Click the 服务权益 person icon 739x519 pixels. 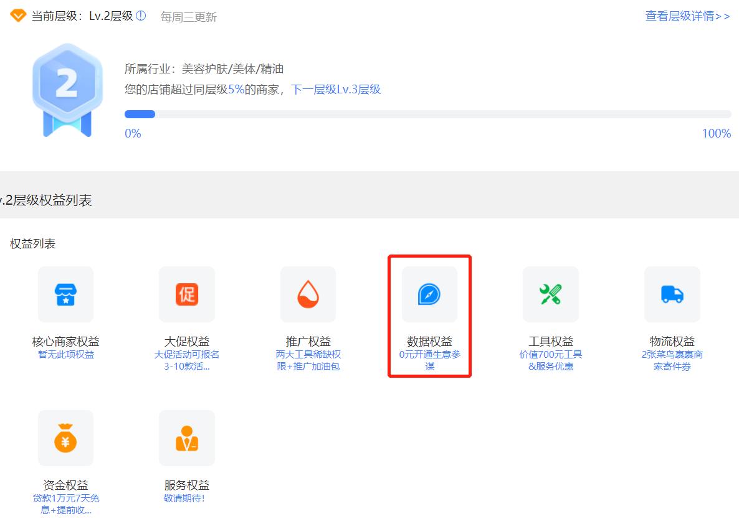(186, 437)
